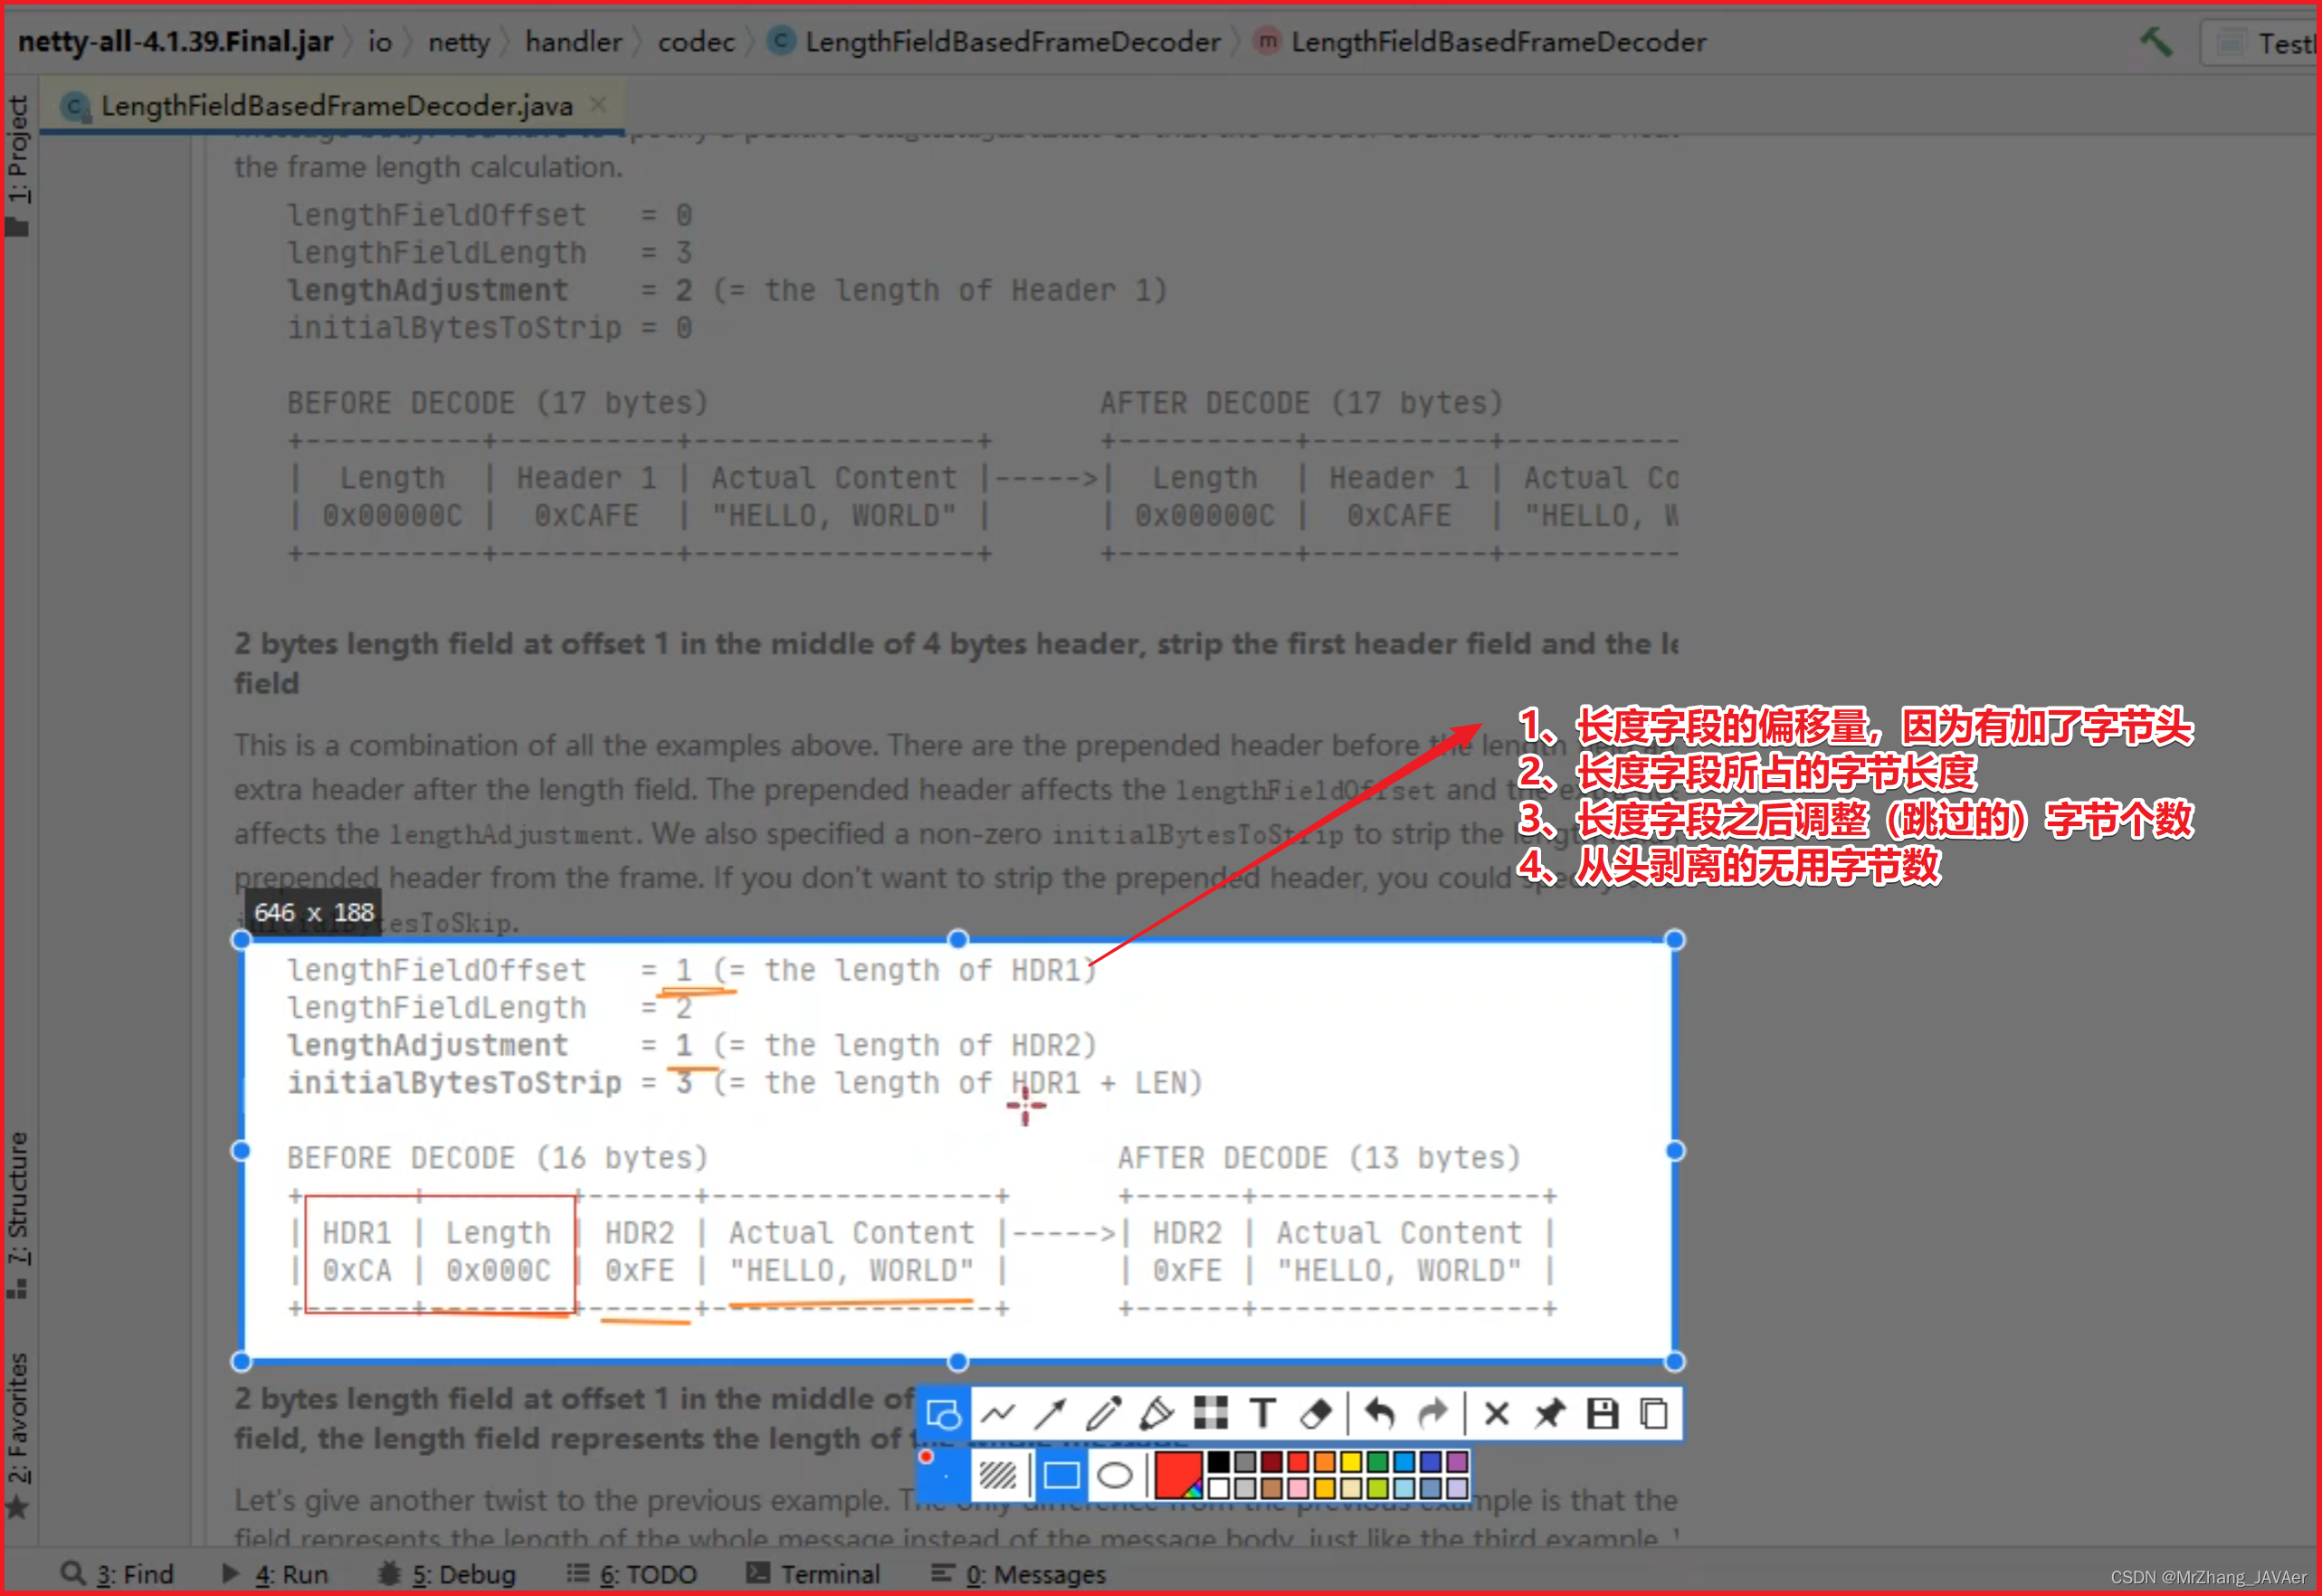Choose the rectangle shape option
The width and height of the screenshot is (2322, 1596).
click(1061, 1475)
